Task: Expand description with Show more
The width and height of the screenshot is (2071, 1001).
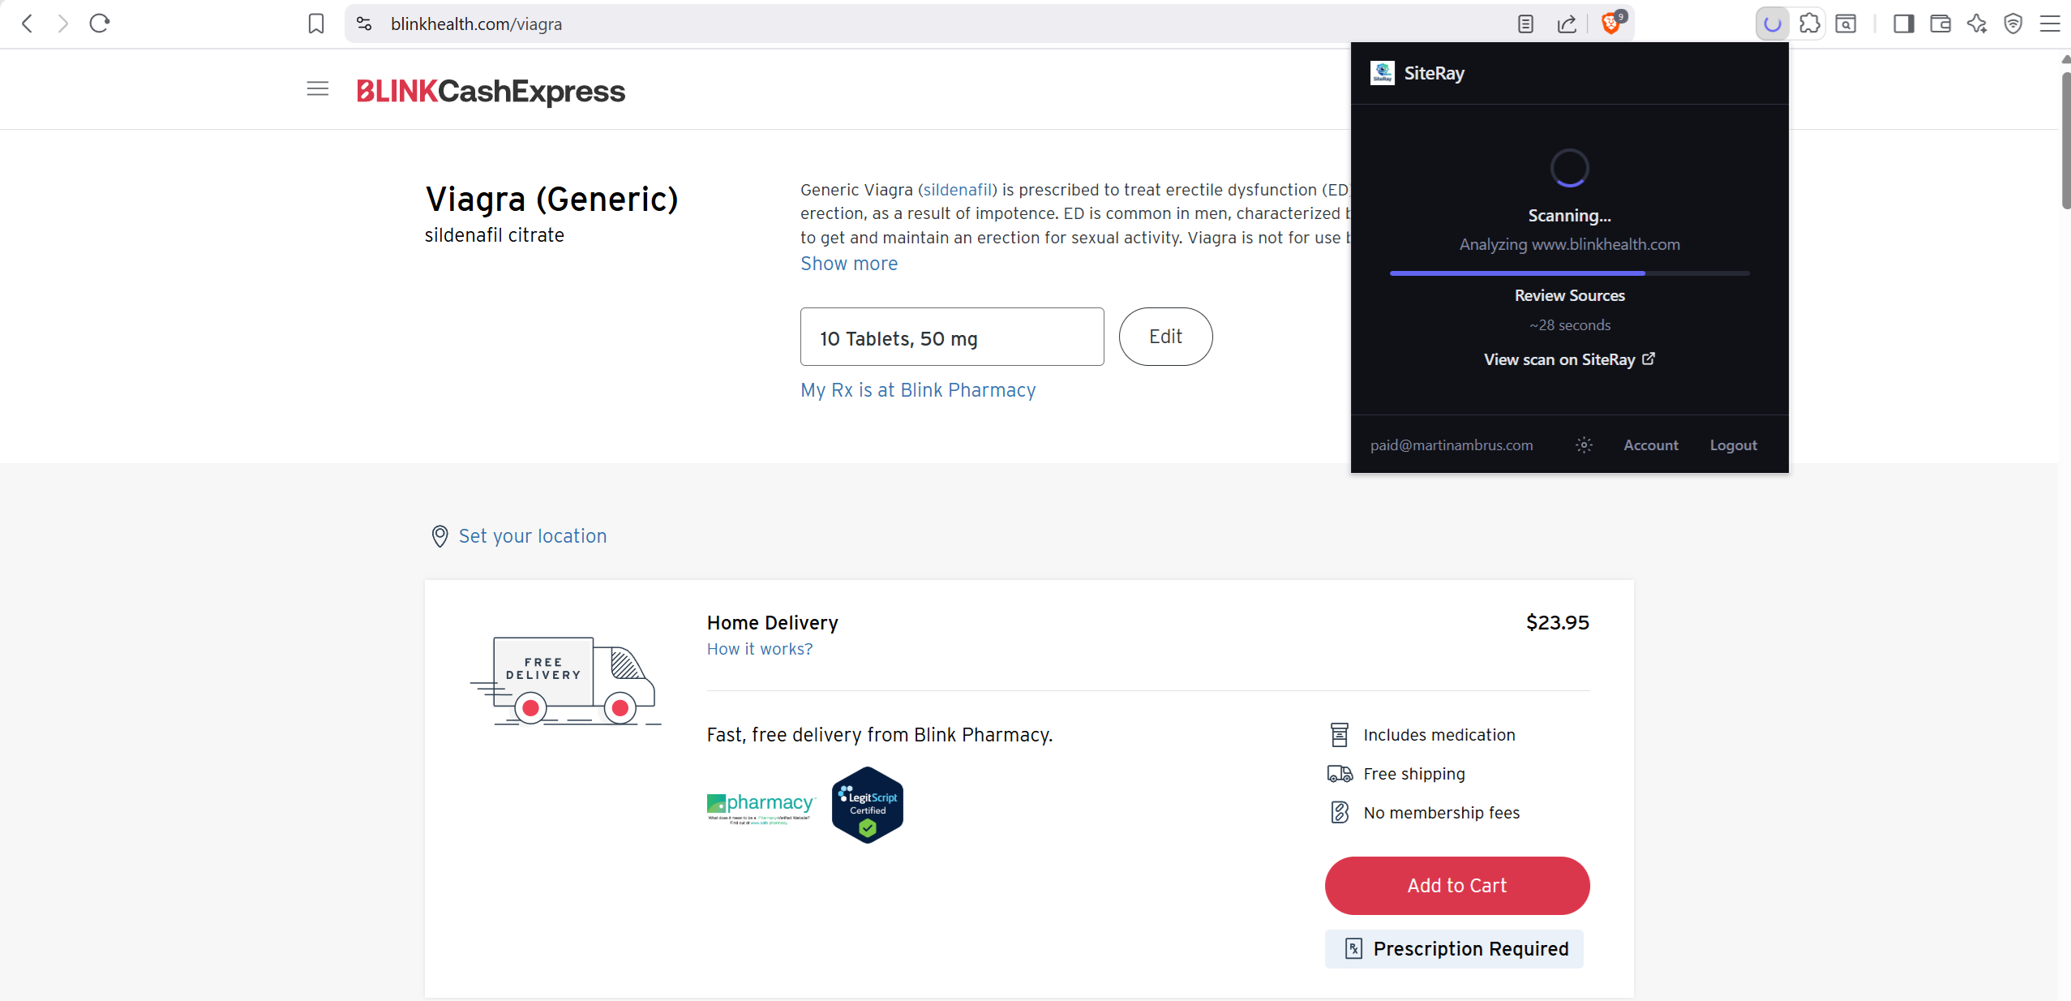Action: pos(848,264)
